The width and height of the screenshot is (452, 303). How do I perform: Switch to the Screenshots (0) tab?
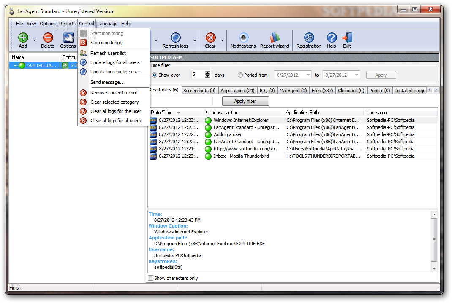[199, 91]
